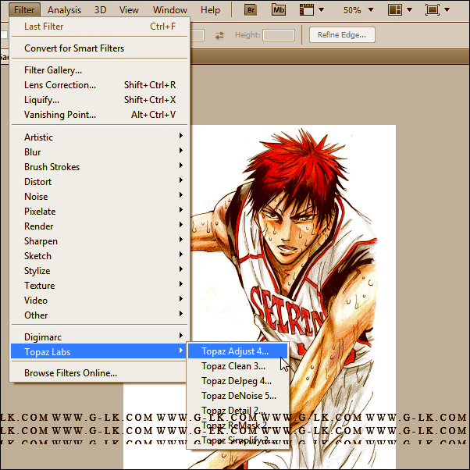470x470 pixels.
Task: Click the Arrange Documents icon
Action: pyautogui.click(x=395, y=10)
